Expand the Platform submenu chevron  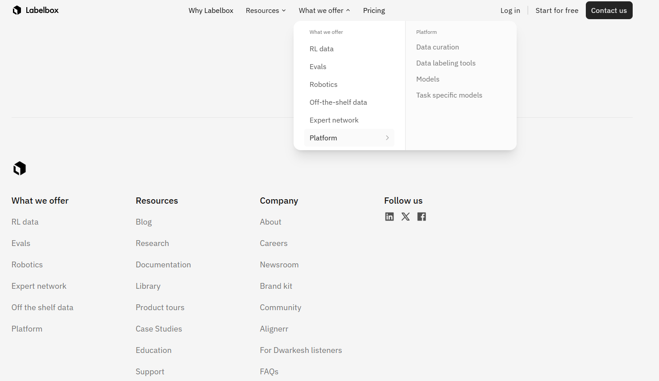coord(387,138)
